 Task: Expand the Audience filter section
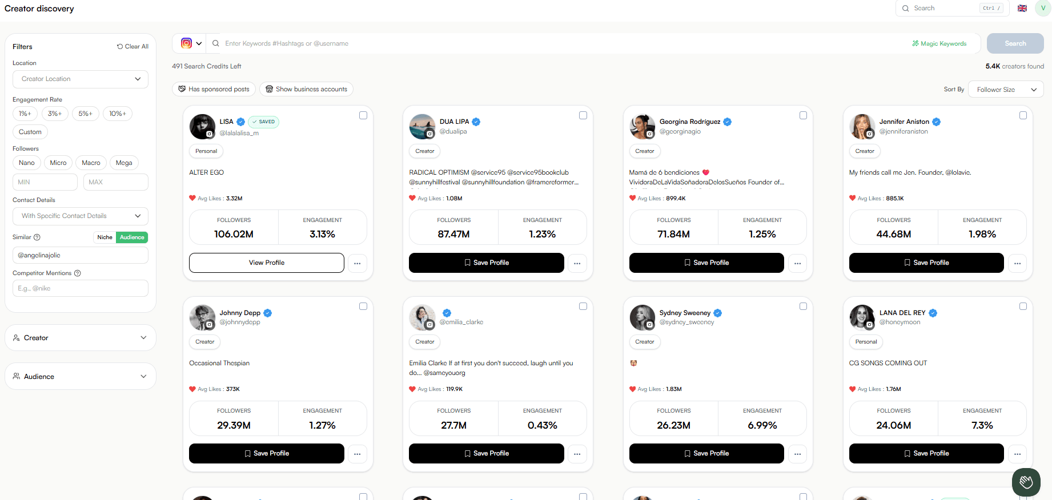tap(81, 377)
